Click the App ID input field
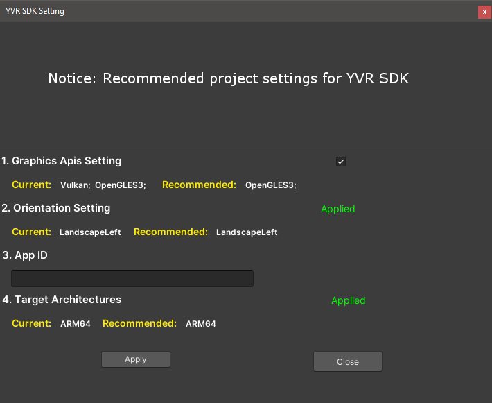 click(132, 278)
